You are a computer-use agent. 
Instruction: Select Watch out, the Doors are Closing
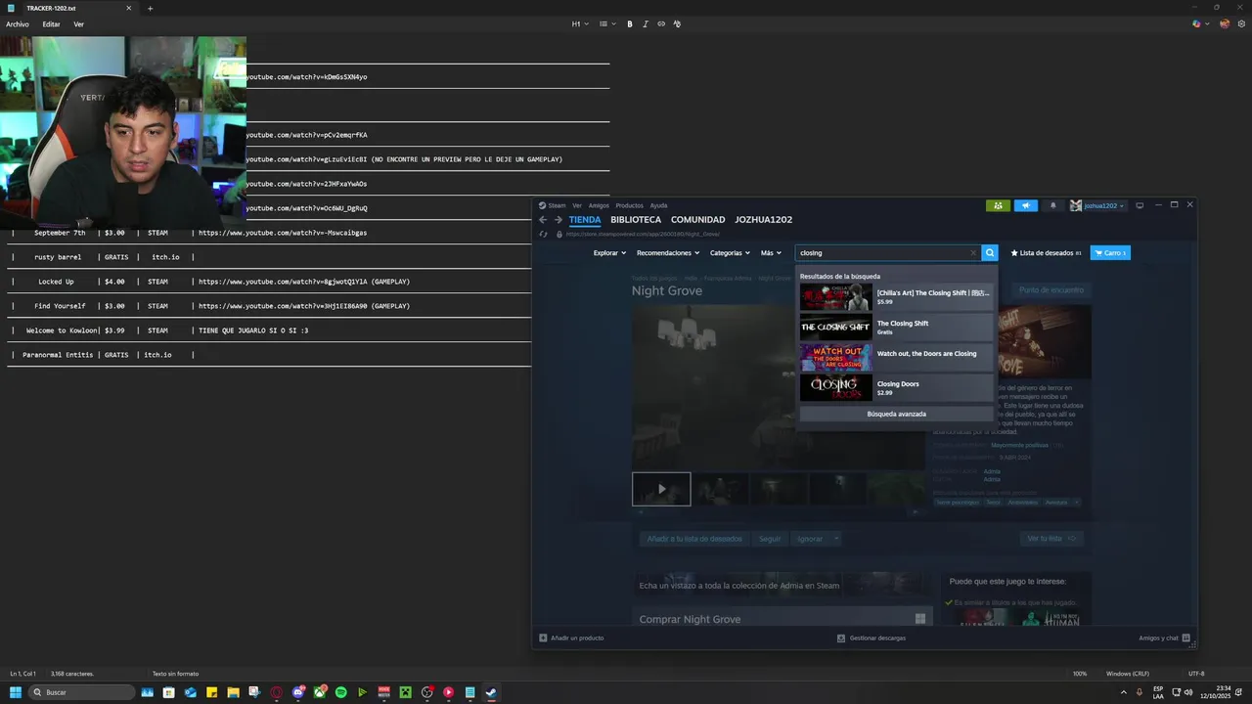click(896, 358)
